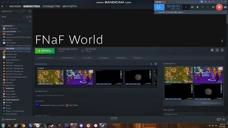The height and width of the screenshot is (128, 228).
Task: Click the Bandicam screen recording mode icon
Action: [158, 7]
